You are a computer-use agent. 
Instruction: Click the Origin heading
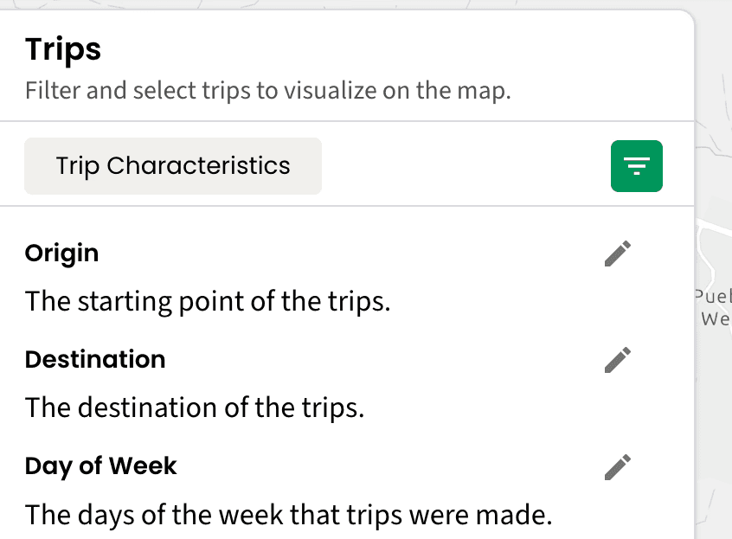(61, 253)
